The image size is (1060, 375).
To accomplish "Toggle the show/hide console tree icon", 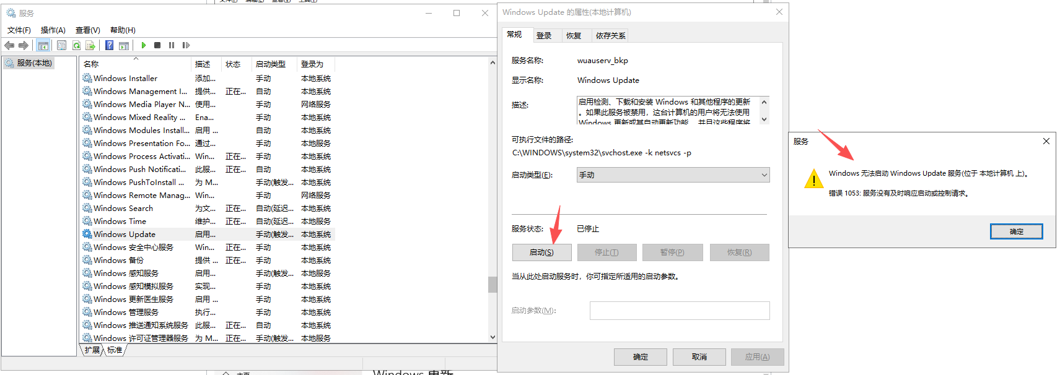I will [43, 45].
